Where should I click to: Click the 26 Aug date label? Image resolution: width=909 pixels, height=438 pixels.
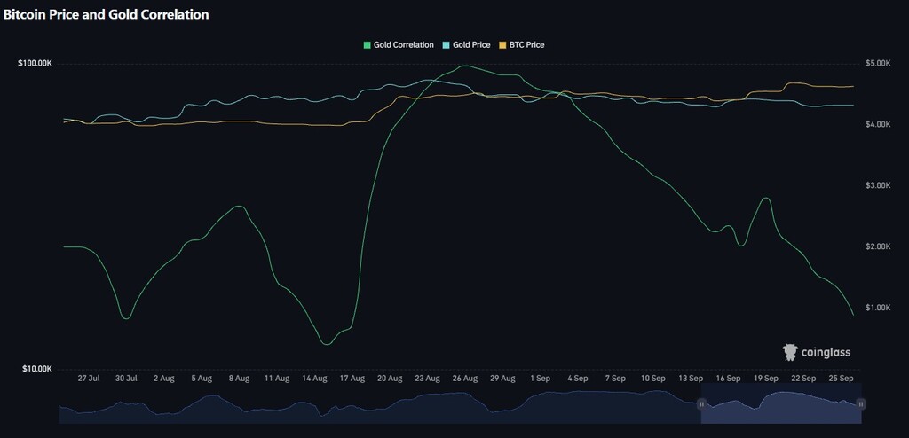click(x=465, y=379)
